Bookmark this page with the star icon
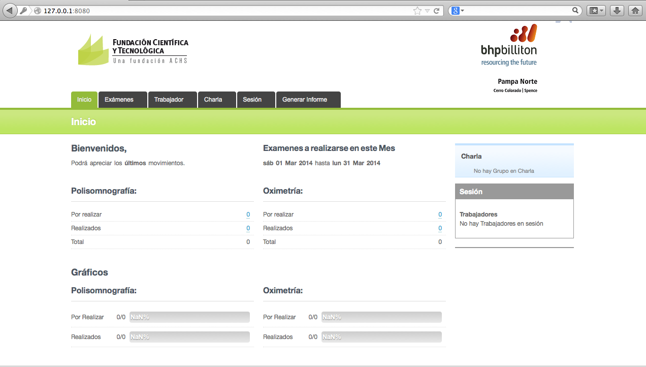 (x=417, y=10)
